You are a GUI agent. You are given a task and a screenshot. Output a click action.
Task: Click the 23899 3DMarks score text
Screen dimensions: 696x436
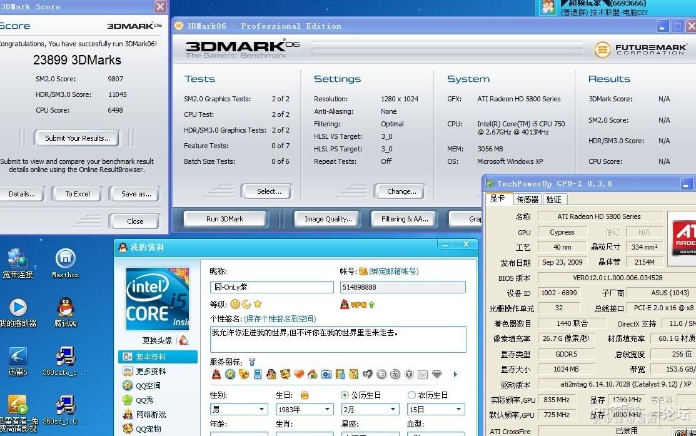[78, 60]
